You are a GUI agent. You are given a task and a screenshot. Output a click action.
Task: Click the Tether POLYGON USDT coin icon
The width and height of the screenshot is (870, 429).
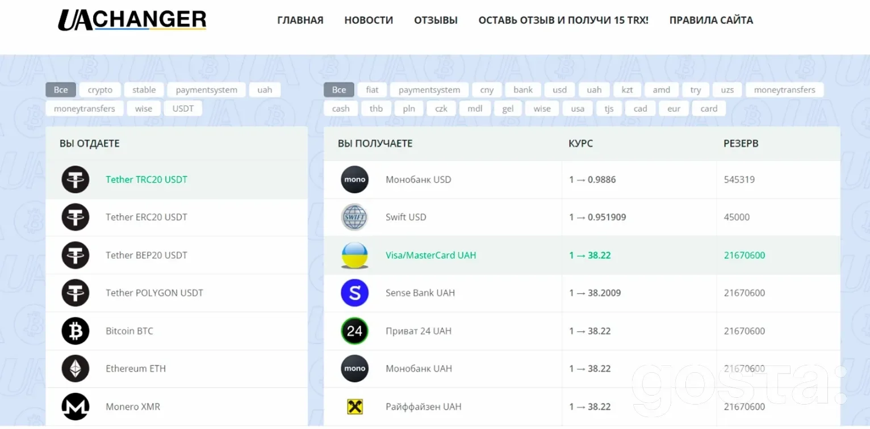tap(76, 293)
